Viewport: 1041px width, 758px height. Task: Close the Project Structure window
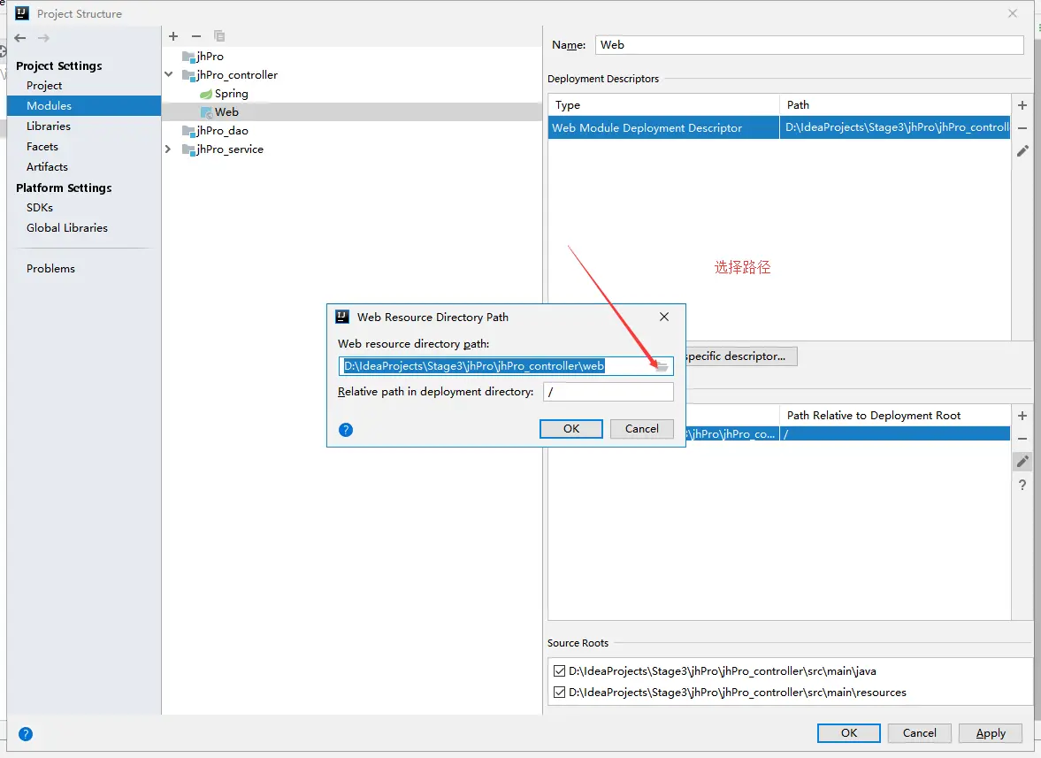click(x=1013, y=13)
